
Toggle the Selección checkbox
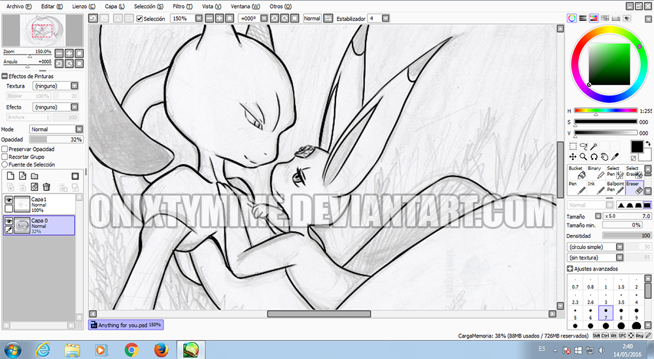(x=140, y=19)
